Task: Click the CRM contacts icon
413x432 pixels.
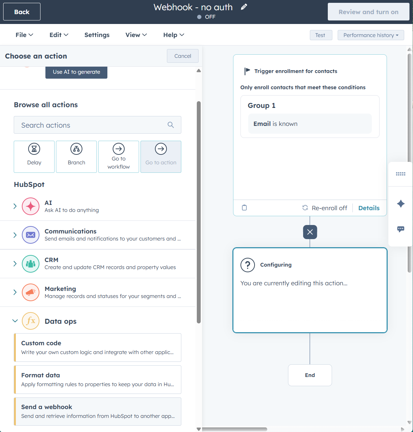Action: pos(30,264)
